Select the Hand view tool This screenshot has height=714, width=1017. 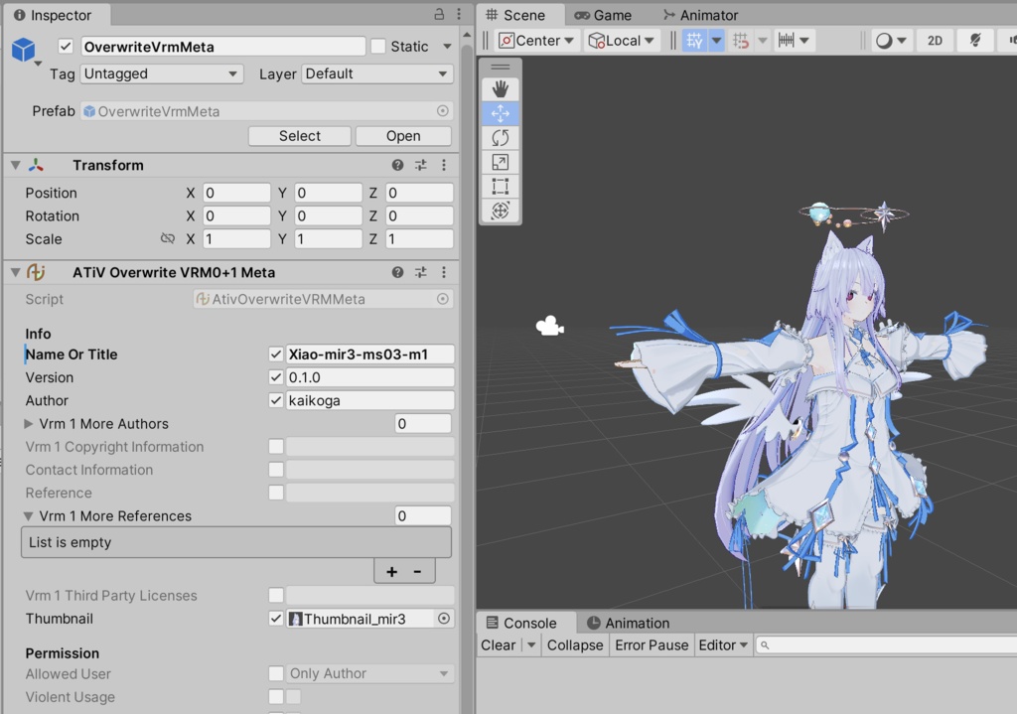(x=500, y=88)
